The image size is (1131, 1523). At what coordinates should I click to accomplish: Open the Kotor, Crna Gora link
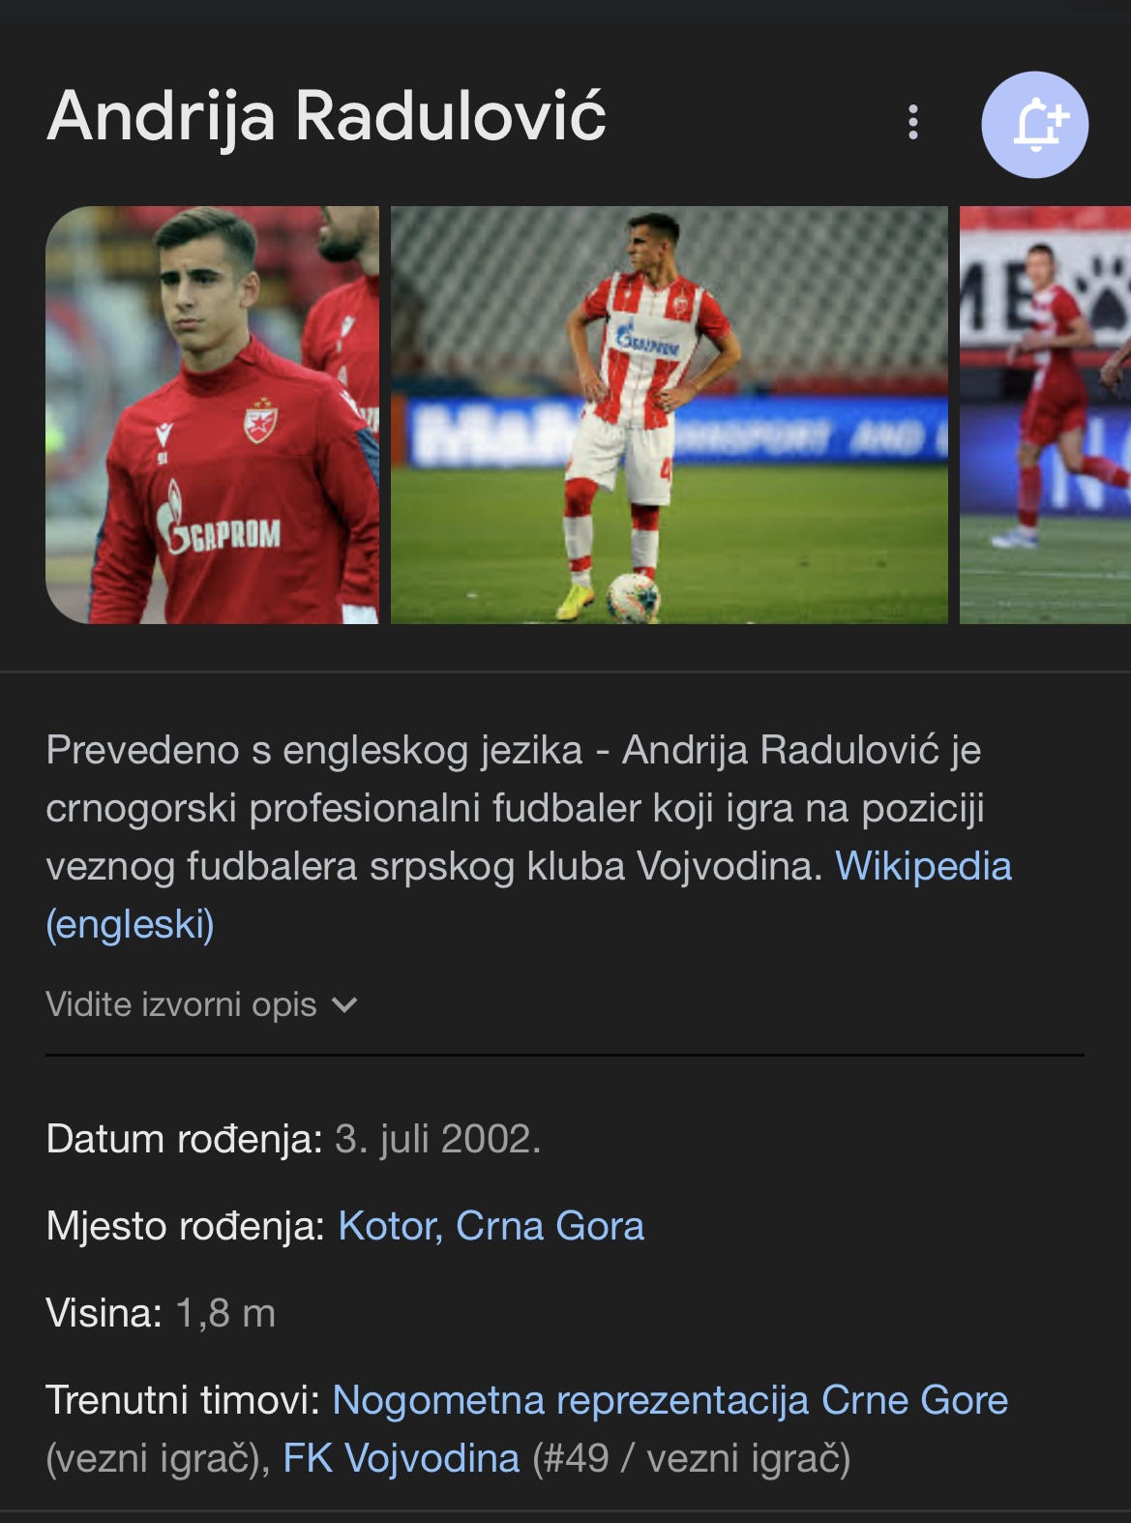tap(491, 1226)
